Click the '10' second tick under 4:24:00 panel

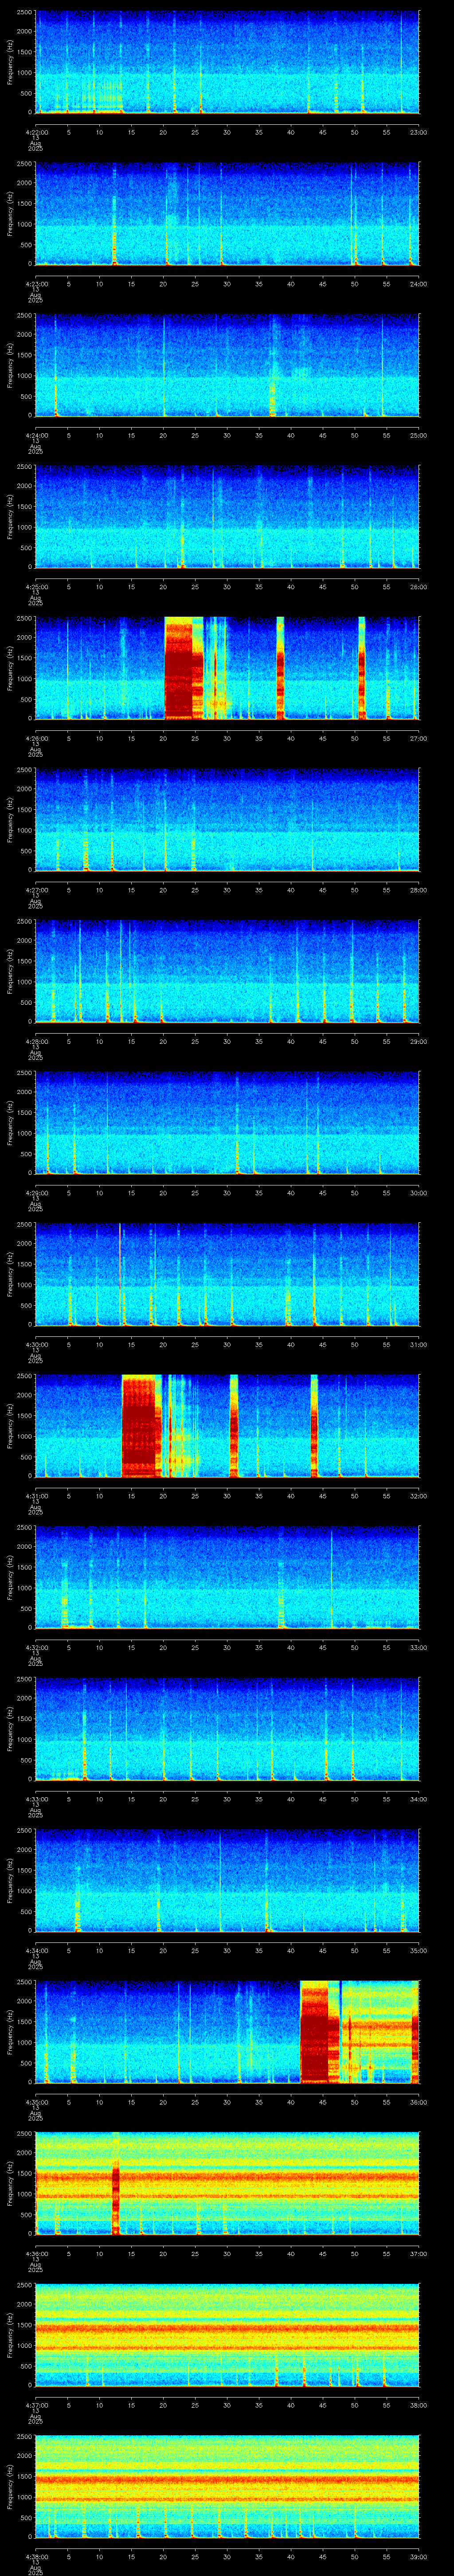coord(99,435)
